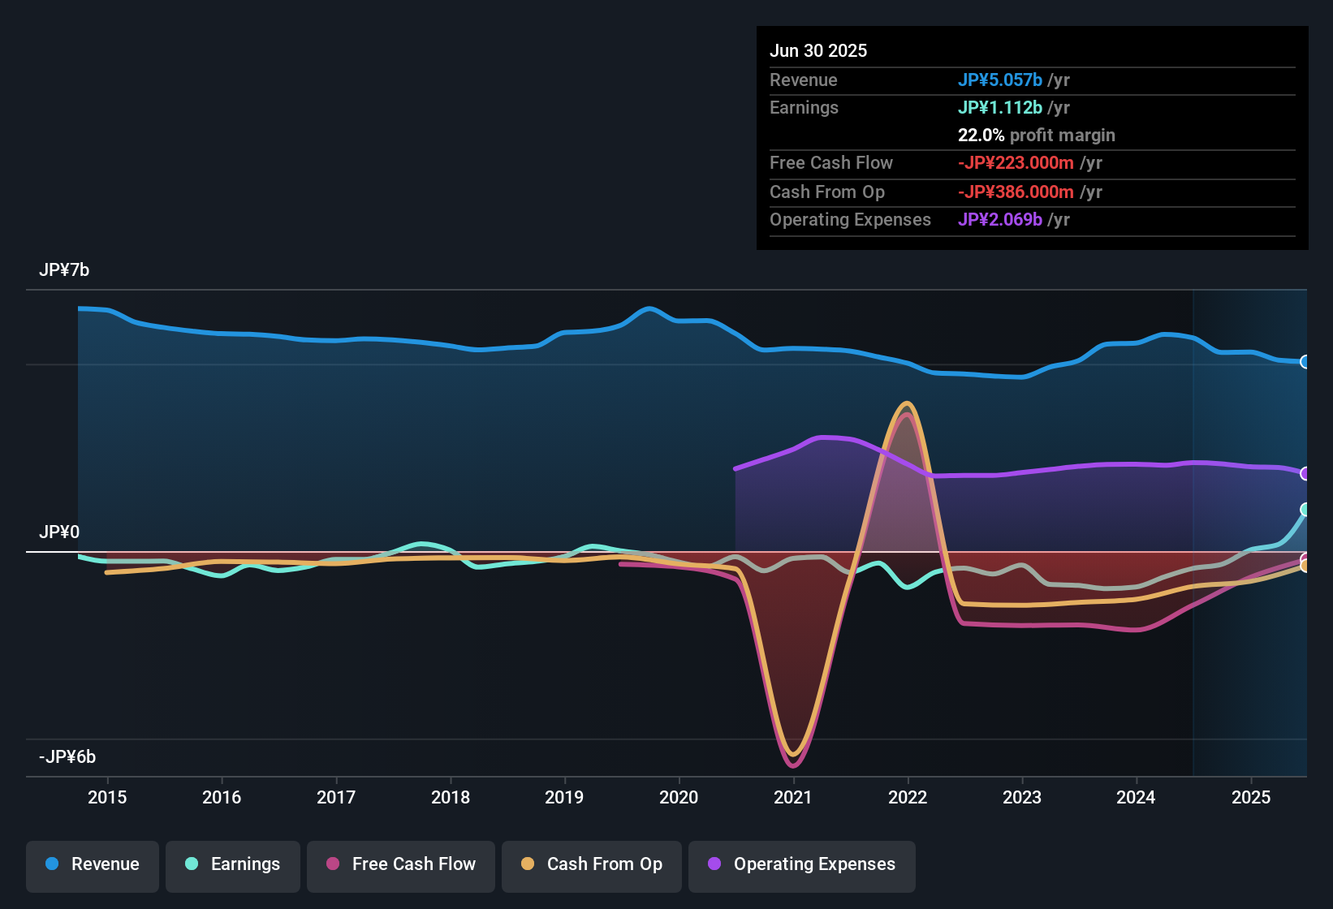Click the Earnings row label in tooltip
1333x909 pixels.
click(804, 108)
